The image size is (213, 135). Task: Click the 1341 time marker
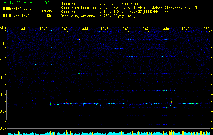[23, 29]
